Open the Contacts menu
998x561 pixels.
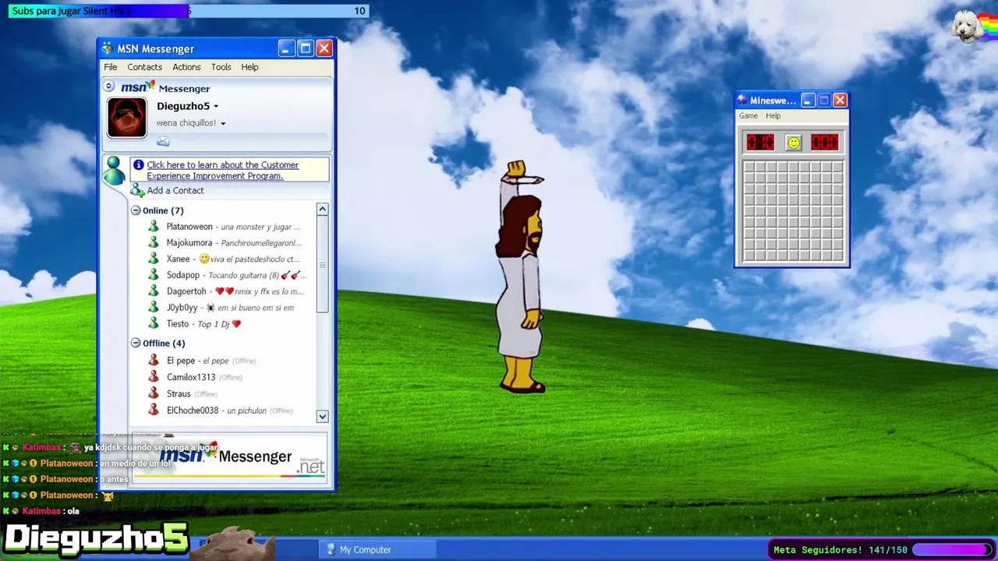(145, 67)
